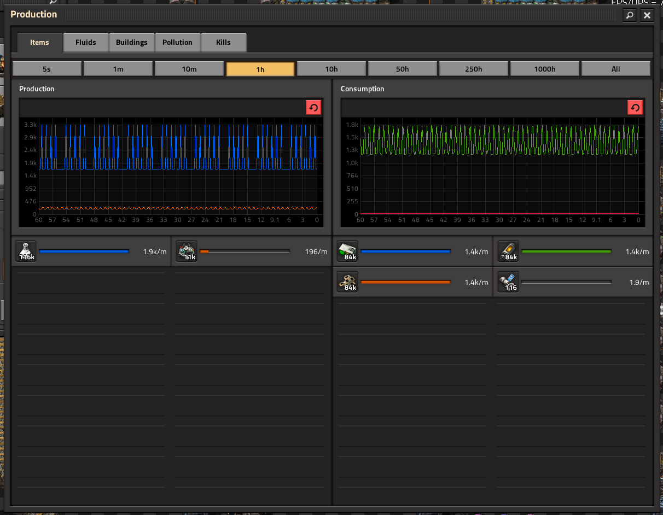663x515 pixels.
Task: Open the Buildings tab
Action: pos(132,42)
